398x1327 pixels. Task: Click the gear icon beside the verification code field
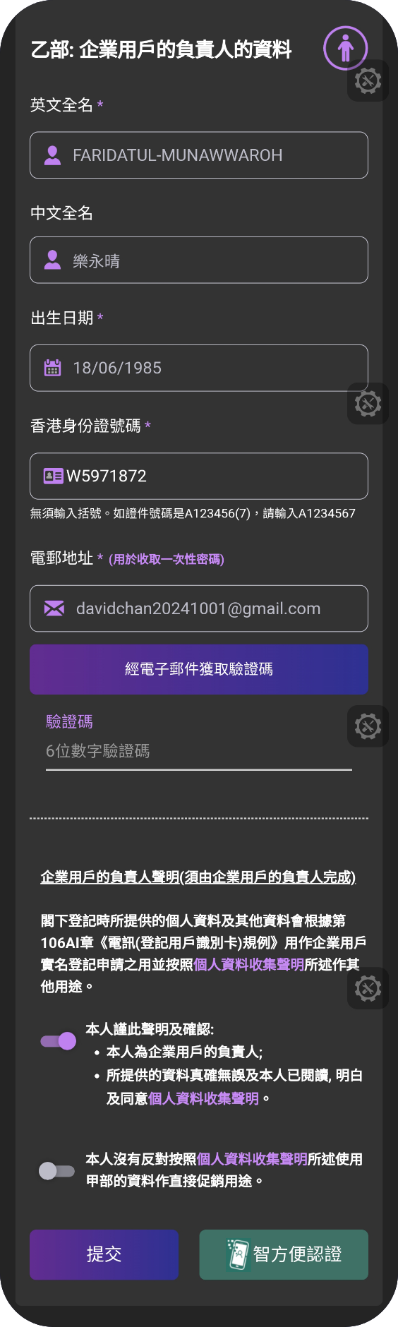click(368, 726)
